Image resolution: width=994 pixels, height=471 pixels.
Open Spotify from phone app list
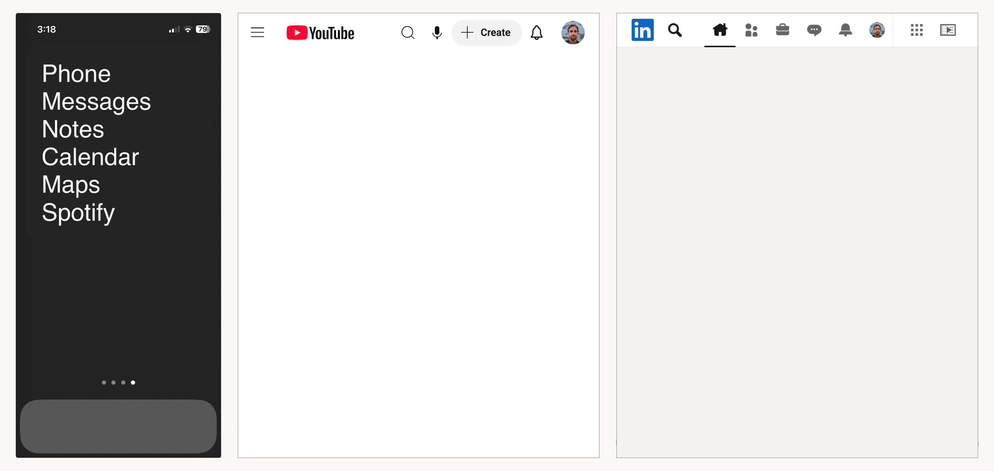[x=78, y=212]
